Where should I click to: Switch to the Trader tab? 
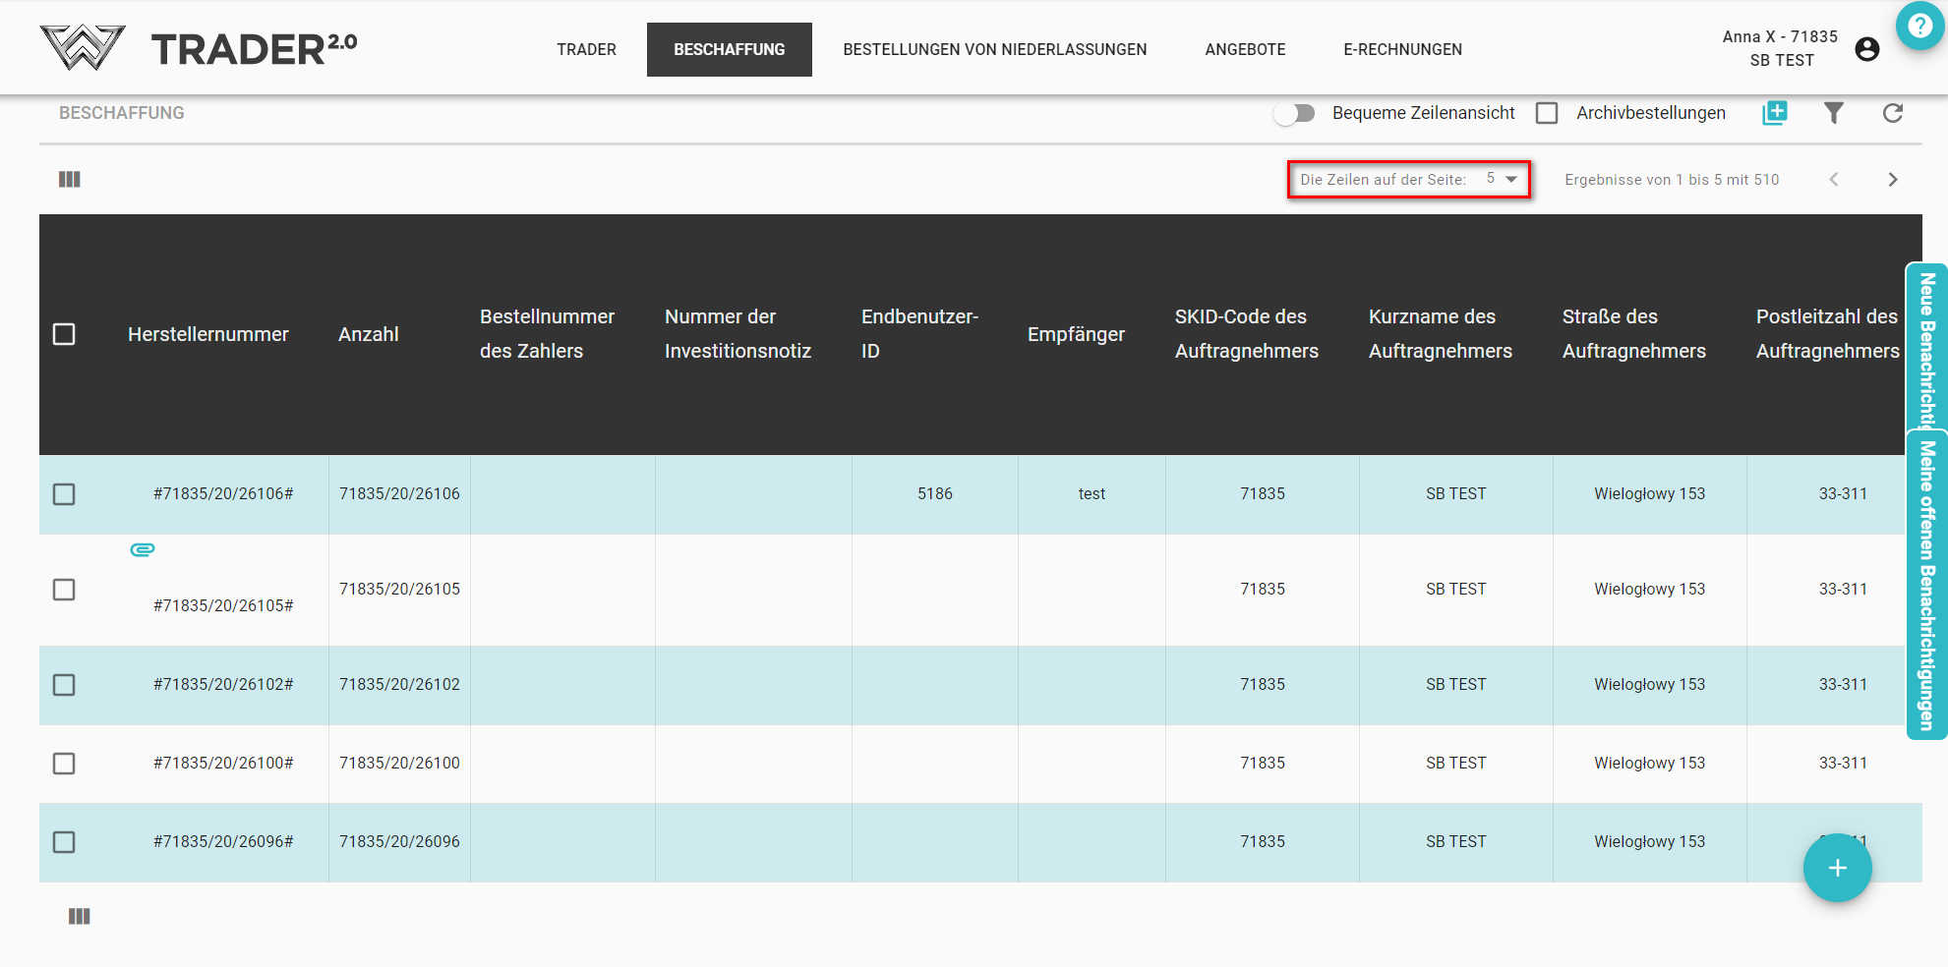point(586,49)
